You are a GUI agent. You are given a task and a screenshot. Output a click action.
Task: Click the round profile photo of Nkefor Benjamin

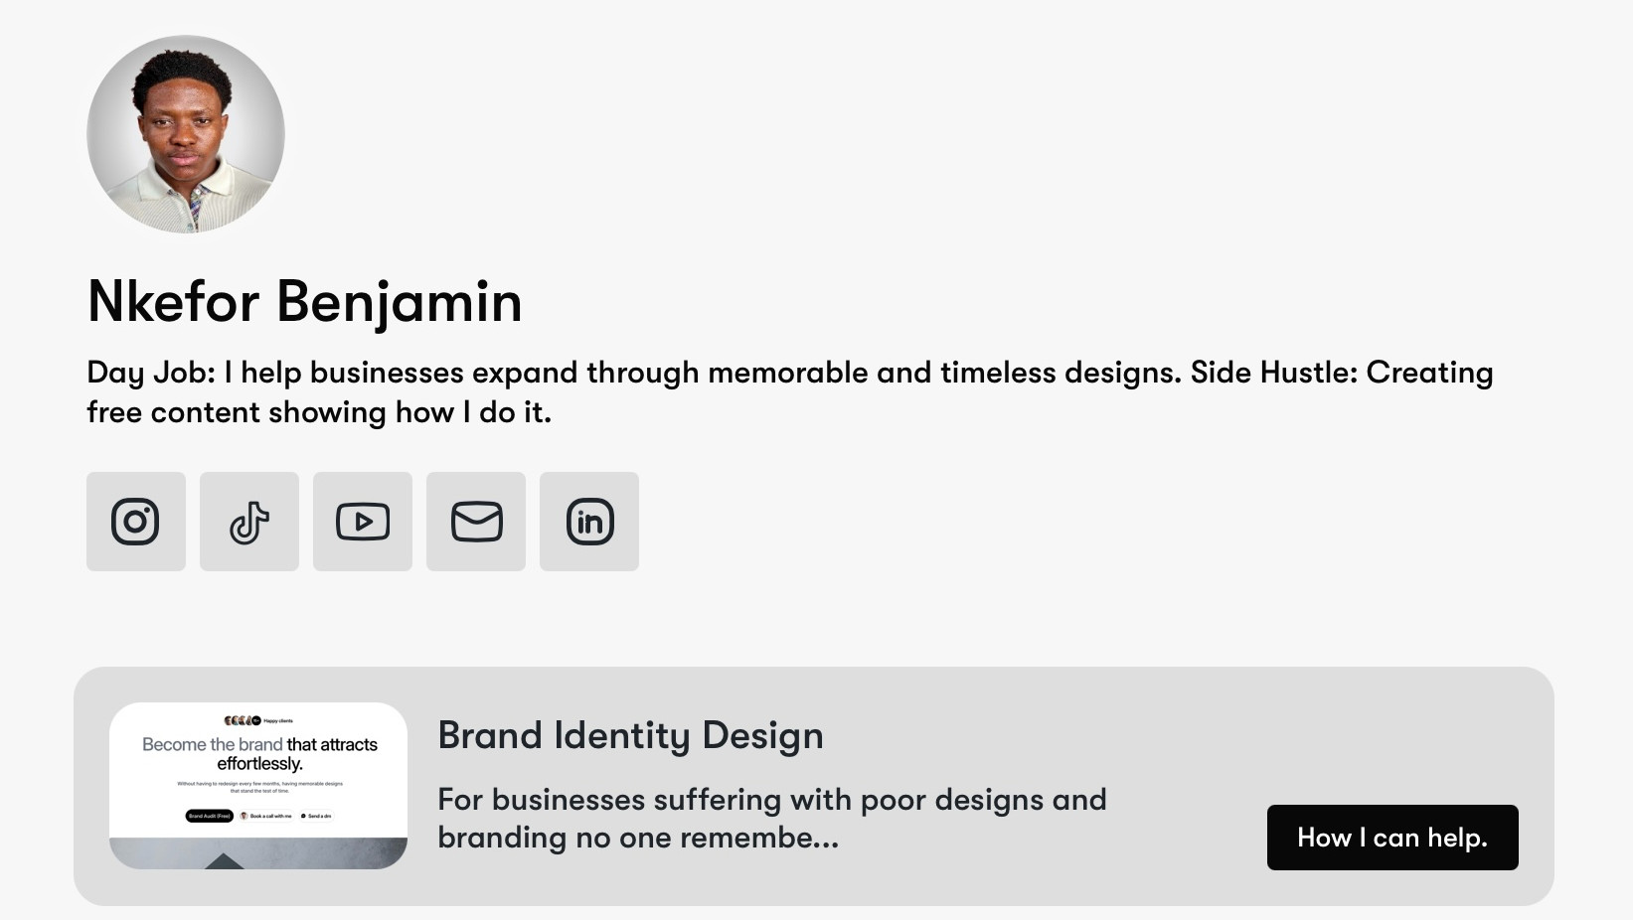click(x=186, y=134)
